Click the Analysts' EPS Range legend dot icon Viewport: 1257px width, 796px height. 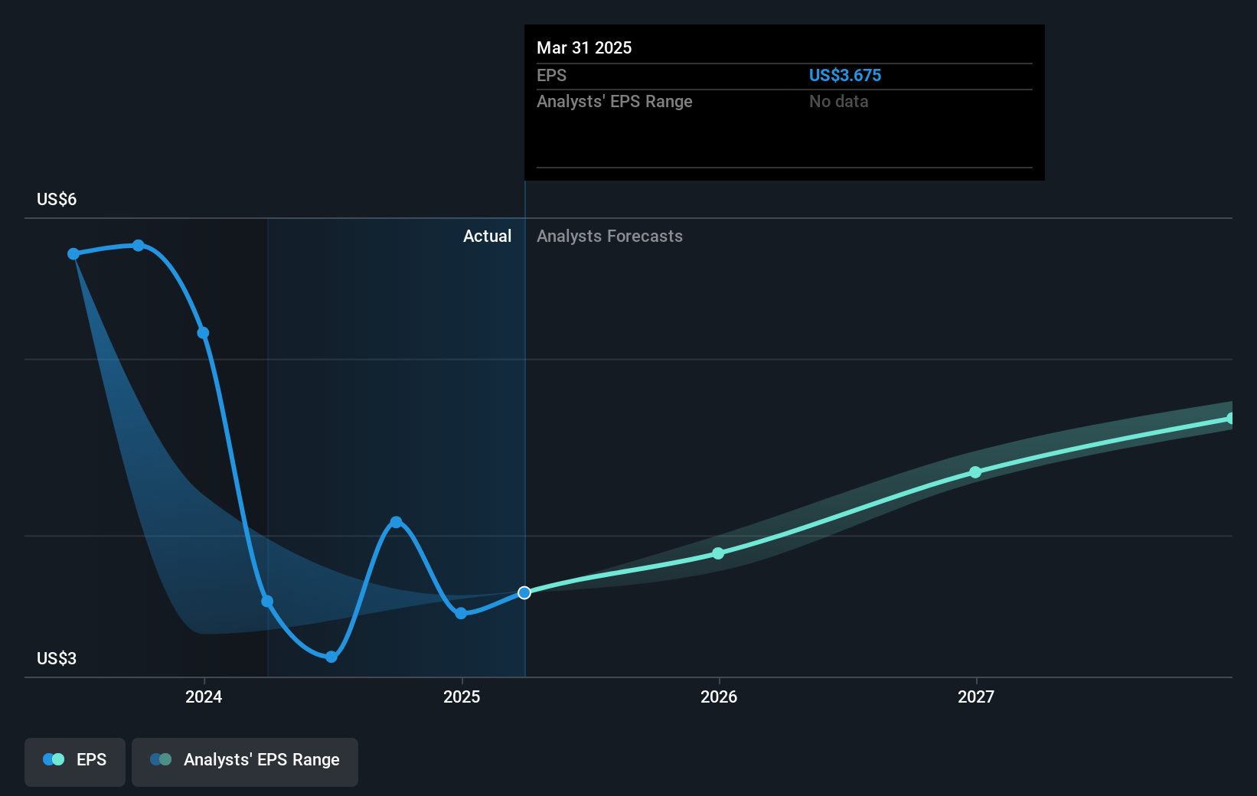[x=161, y=759]
